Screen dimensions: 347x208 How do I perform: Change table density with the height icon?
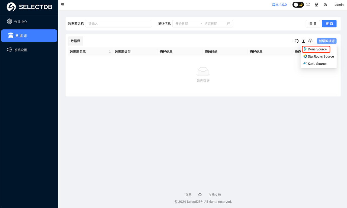303,41
